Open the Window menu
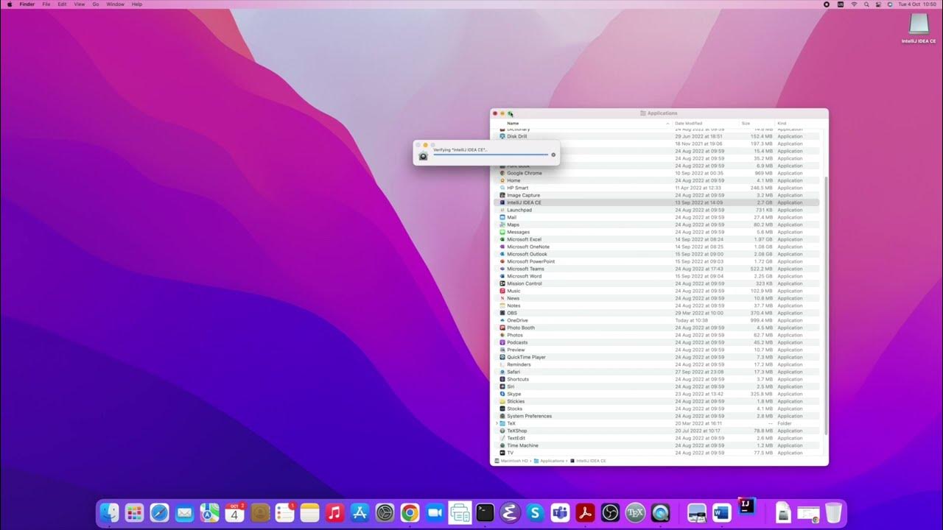943x530 pixels. 116,4
